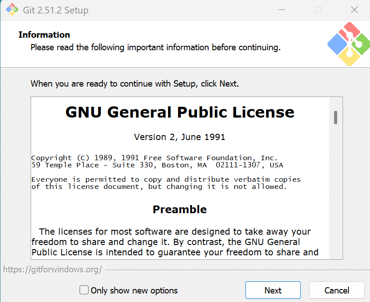
Task: Click the Git icon in the title bar
Action: 12,10
